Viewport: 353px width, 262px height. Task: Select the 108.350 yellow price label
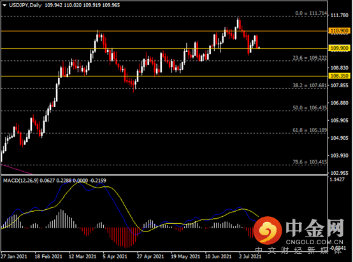(339, 76)
